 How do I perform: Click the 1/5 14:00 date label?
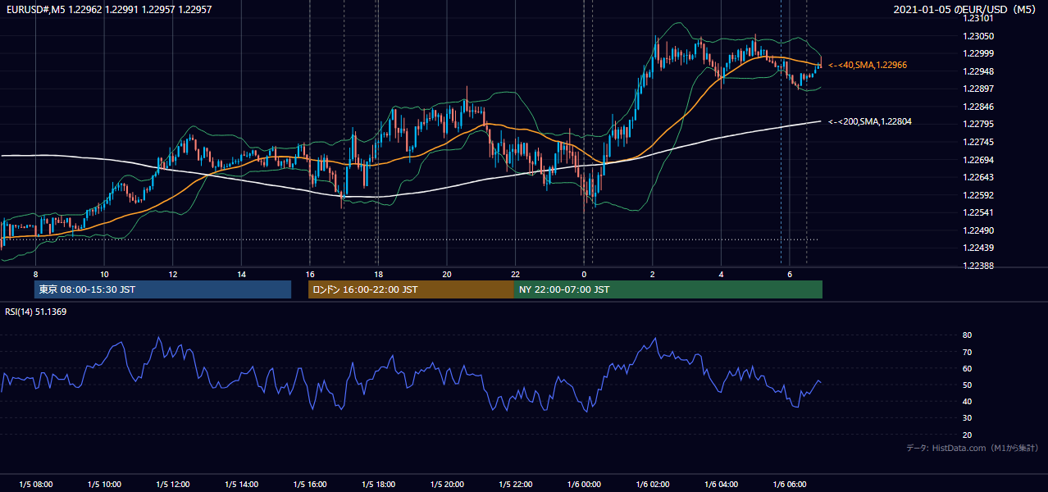[241, 485]
